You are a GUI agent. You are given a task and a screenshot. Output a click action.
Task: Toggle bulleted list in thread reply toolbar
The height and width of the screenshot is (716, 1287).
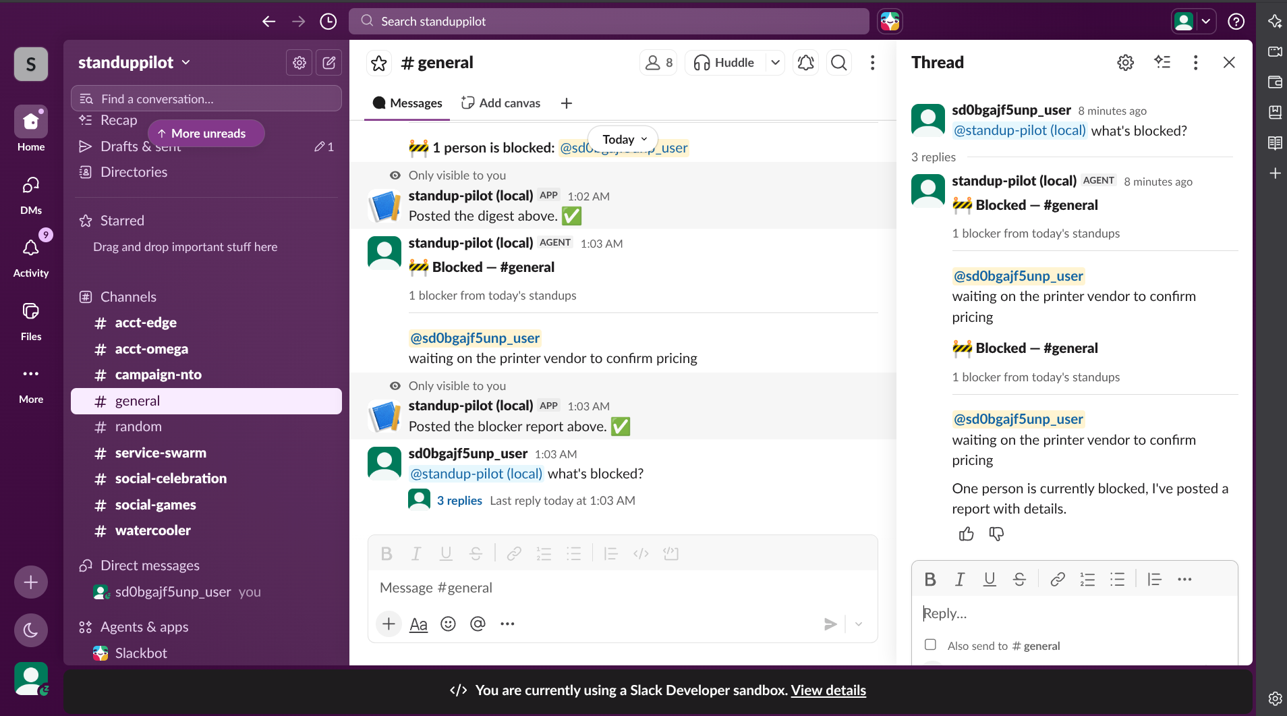click(x=1118, y=579)
